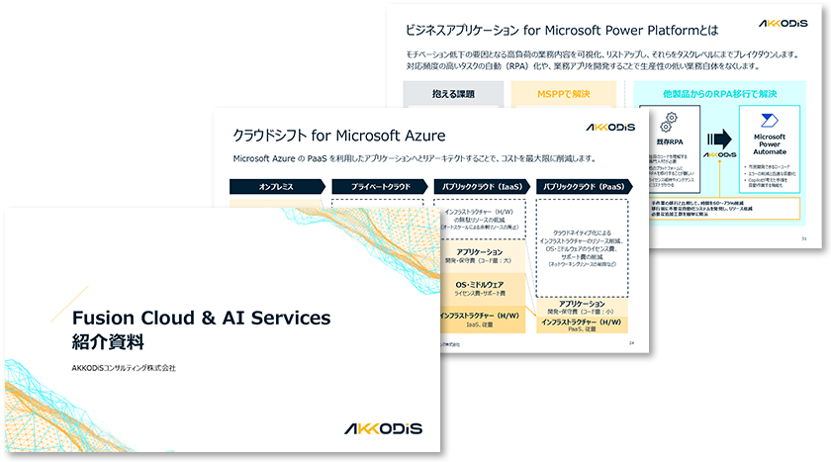Click the 紹介資料 subtitle on the cover slide
The width and height of the screenshot is (831, 462).
[108, 341]
